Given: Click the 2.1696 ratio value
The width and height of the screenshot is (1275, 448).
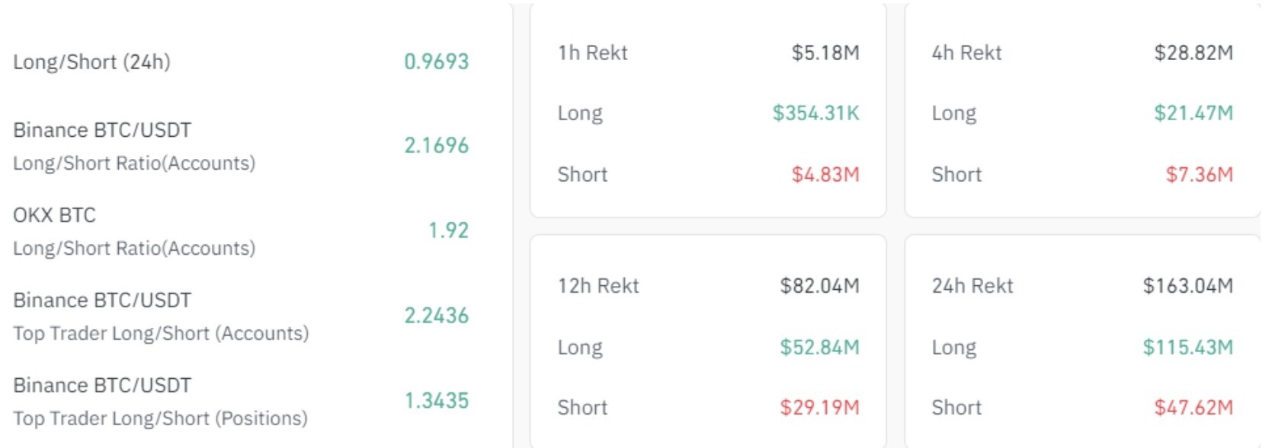Looking at the screenshot, I should (x=436, y=145).
